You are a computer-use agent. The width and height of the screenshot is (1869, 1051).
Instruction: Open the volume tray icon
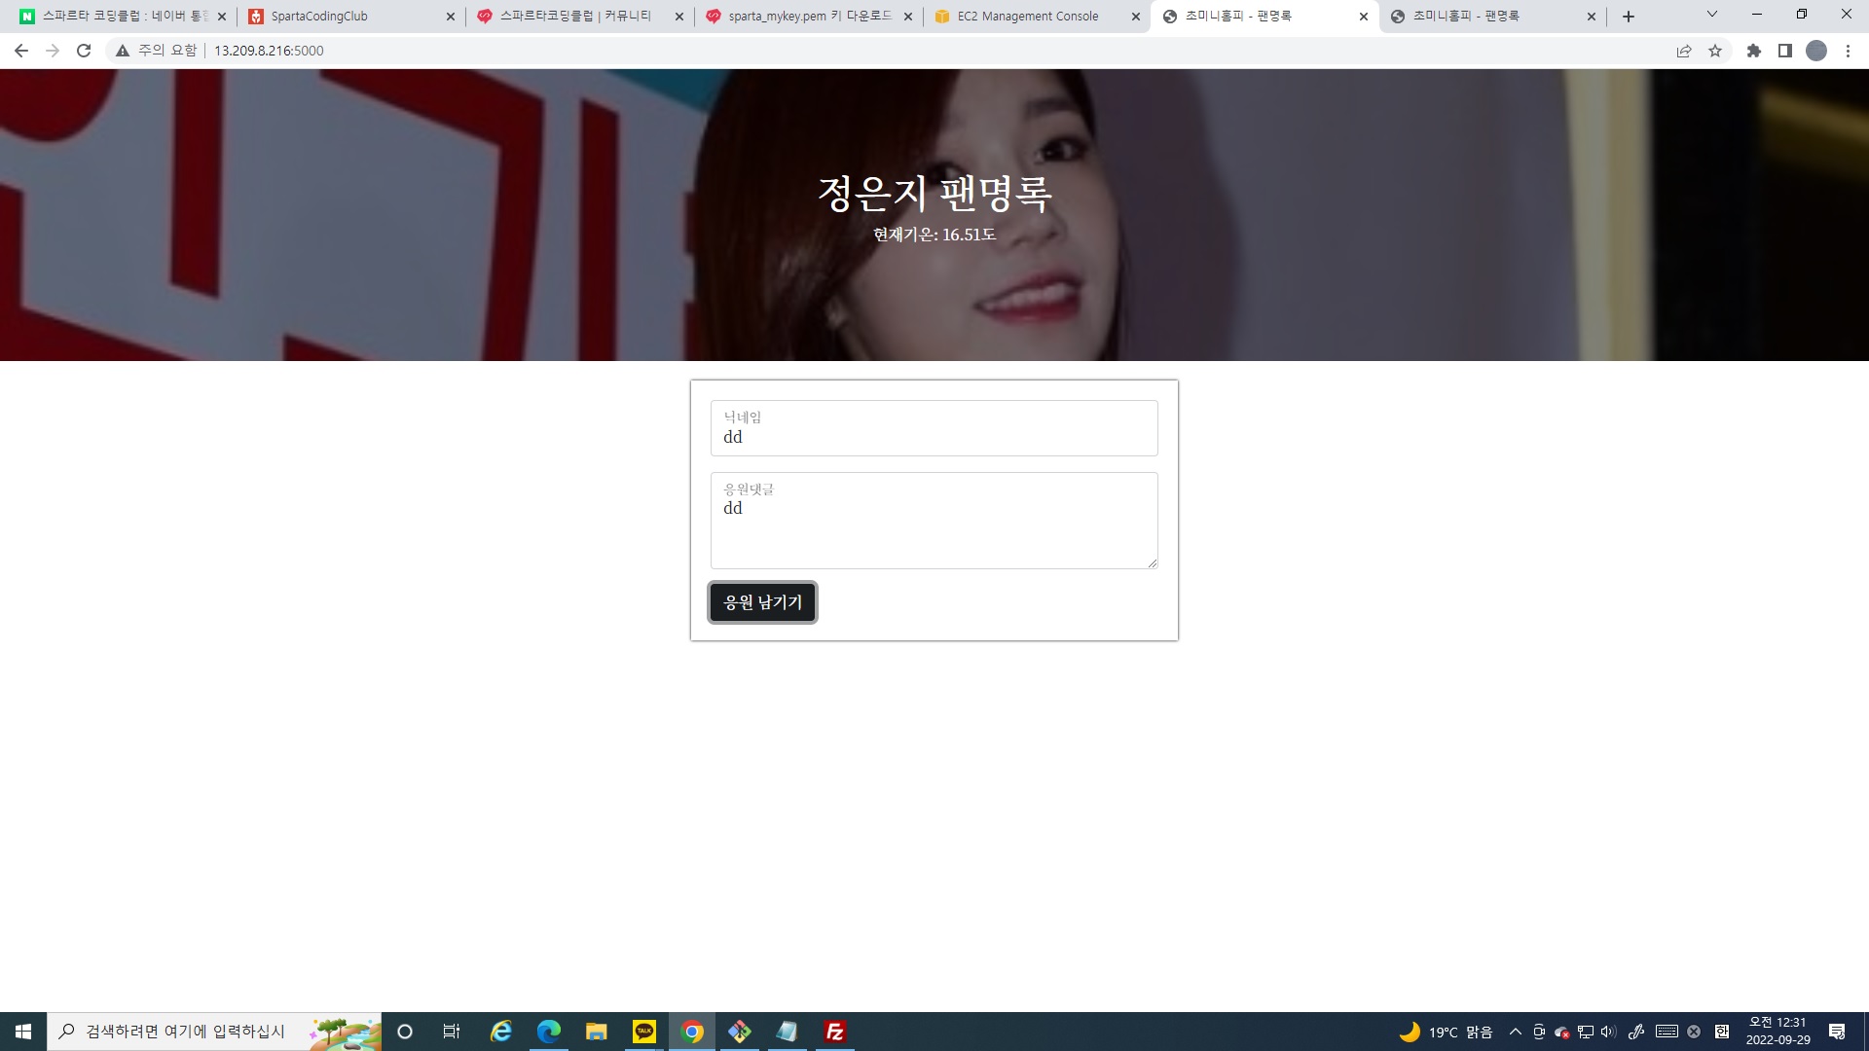(x=1608, y=1032)
